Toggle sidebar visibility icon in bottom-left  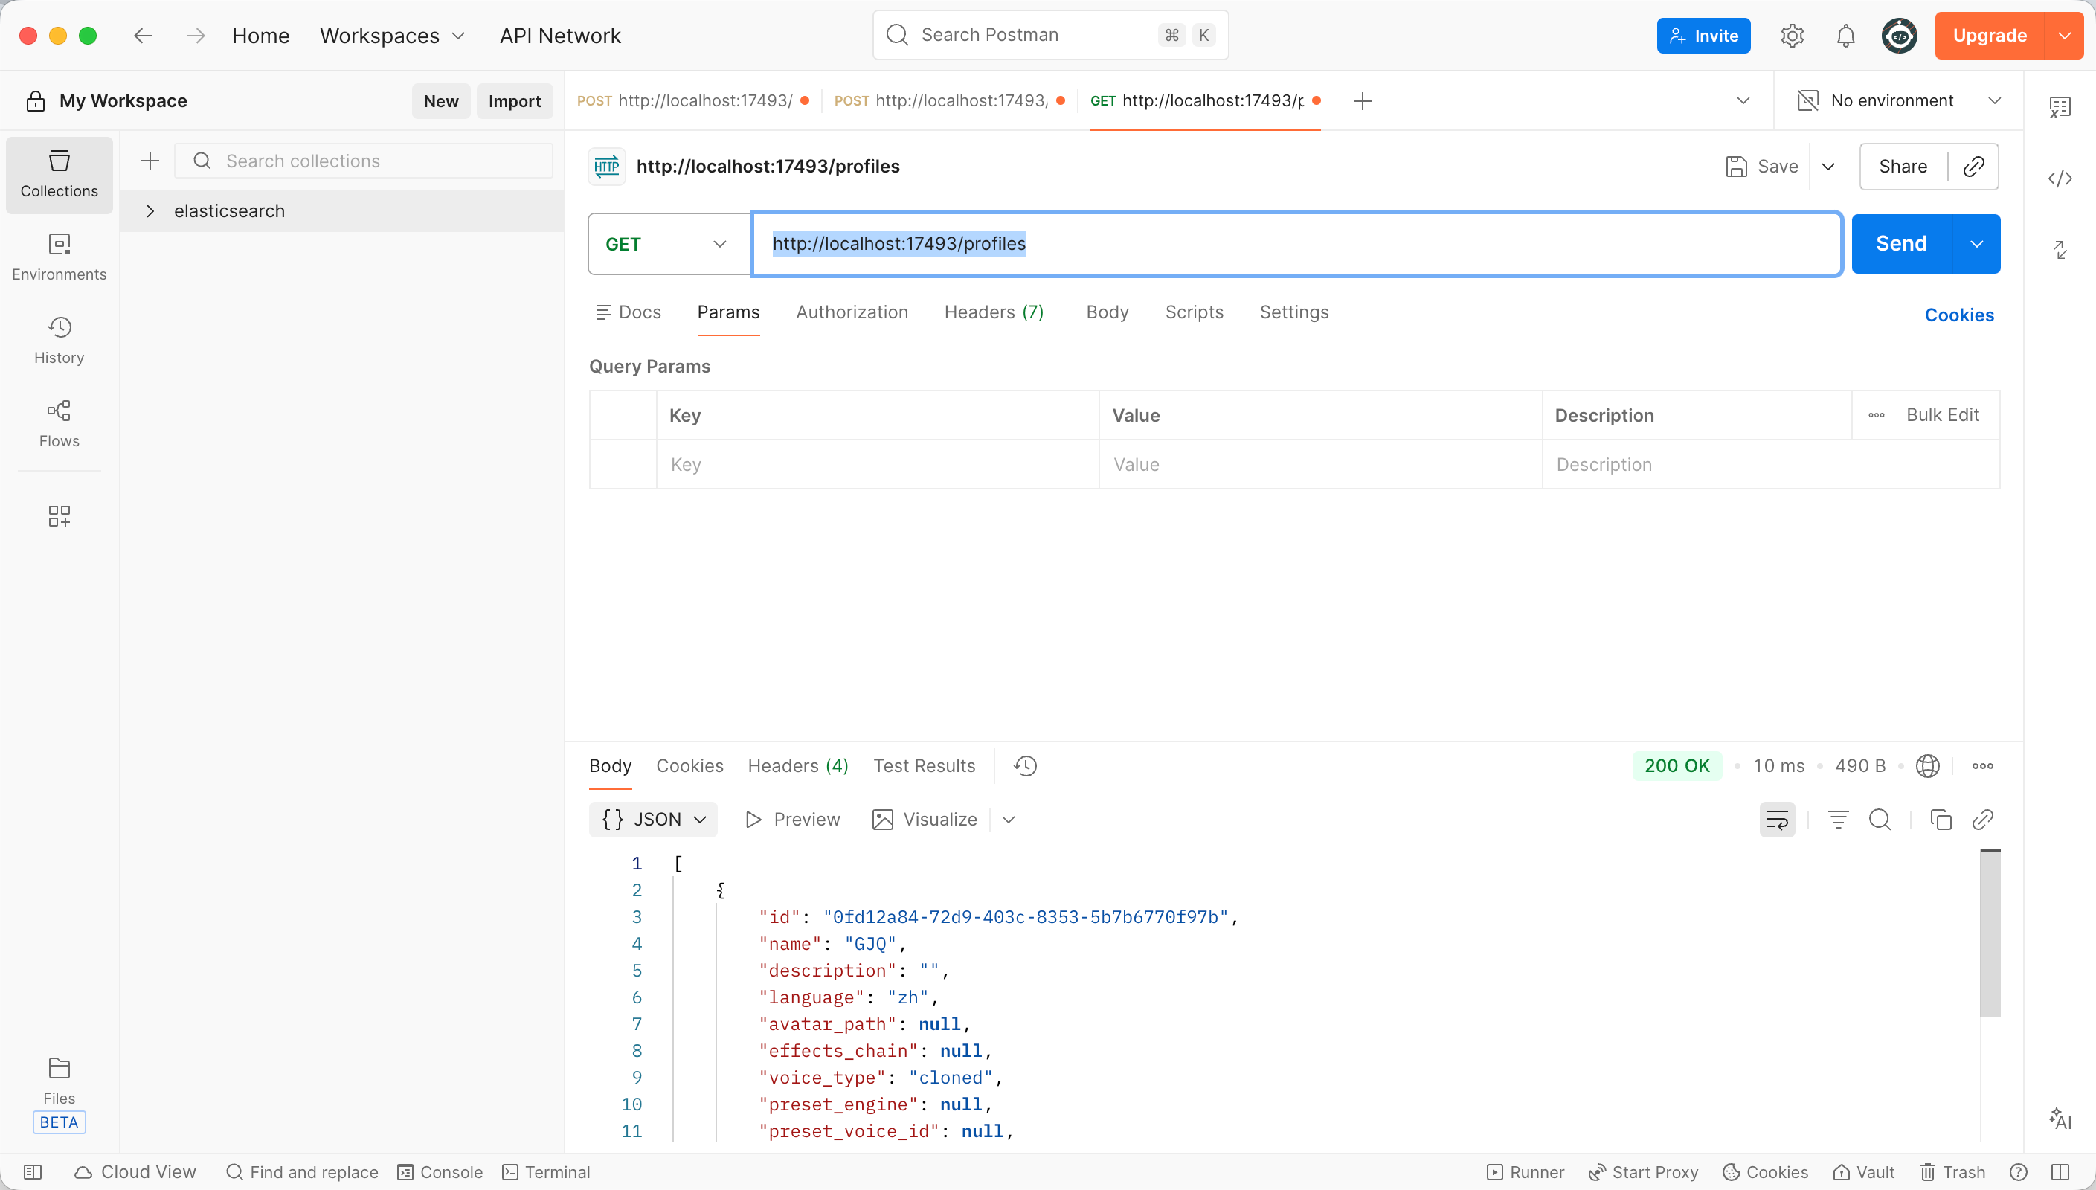pos(33,1172)
